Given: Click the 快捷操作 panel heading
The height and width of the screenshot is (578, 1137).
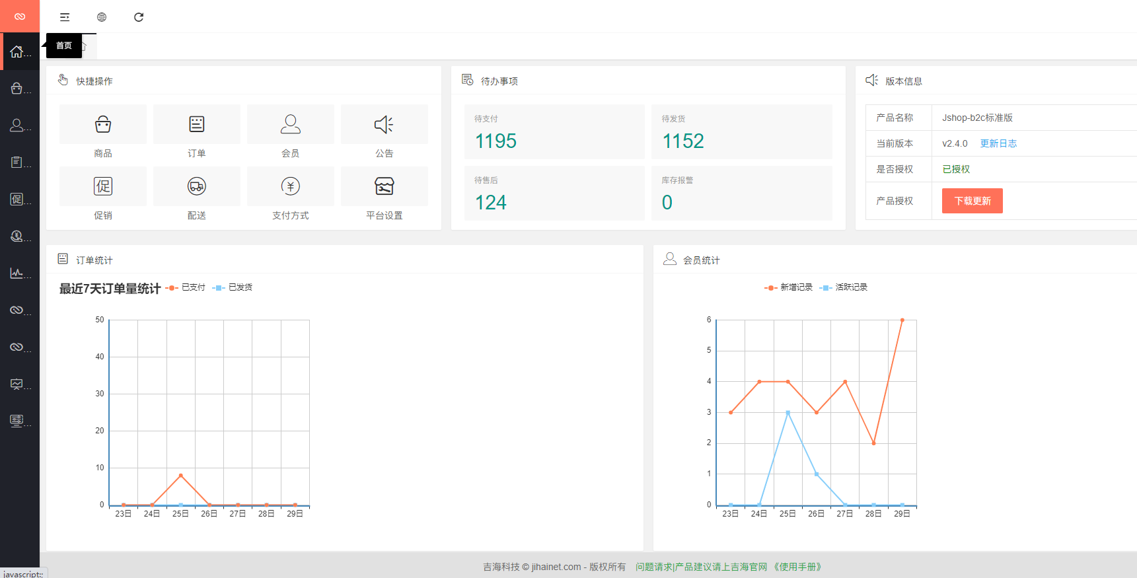Looking at the screenshot, I should click(x=94, y=81).
